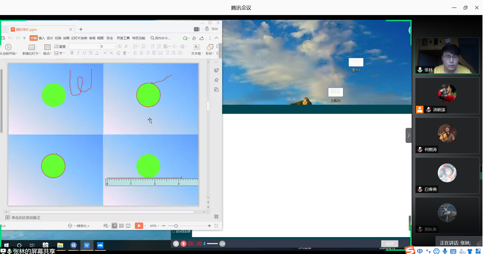Decrease font size icon
Screen dimensions: 485x254
tap(126, 46)
